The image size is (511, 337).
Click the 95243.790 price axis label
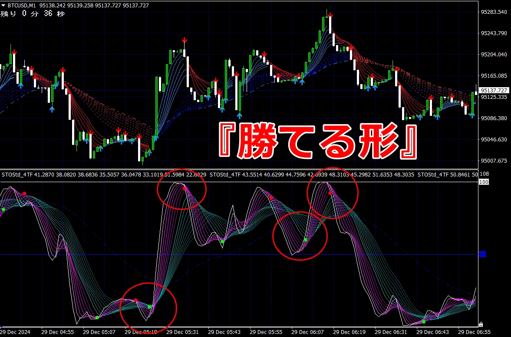point(494,33)
